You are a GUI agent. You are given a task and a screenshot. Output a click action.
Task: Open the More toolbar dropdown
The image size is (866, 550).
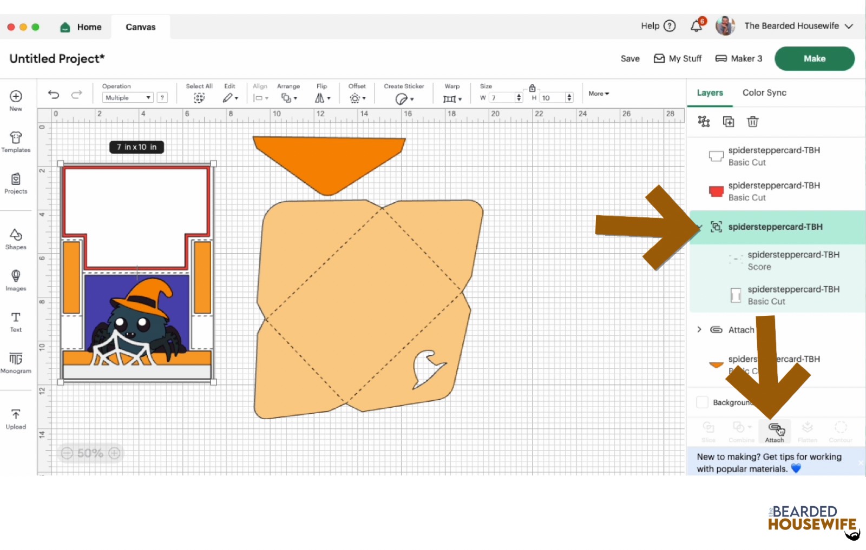pyautogui.click(x=599, y=94)
